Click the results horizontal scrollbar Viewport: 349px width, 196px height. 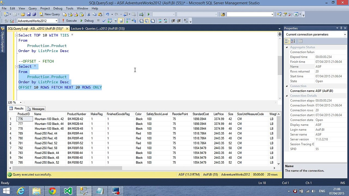pyautogui.click(x=67, y=168)
